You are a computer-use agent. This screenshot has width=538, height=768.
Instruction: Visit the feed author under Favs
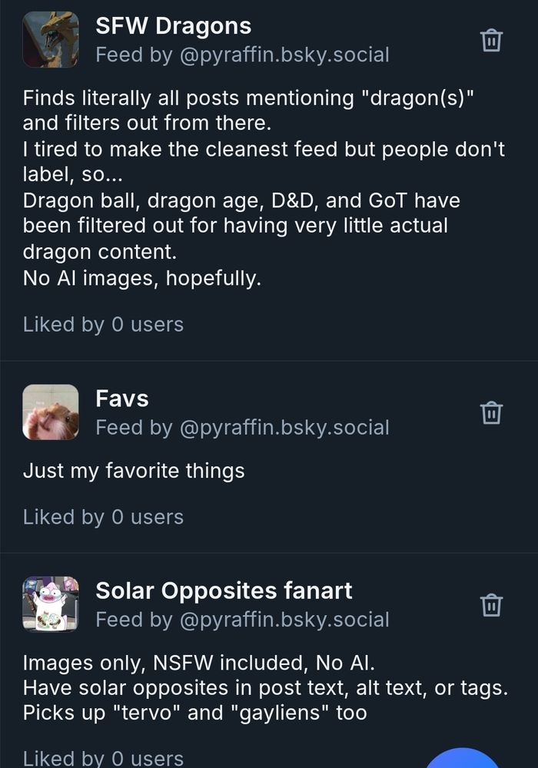[242, 428]
